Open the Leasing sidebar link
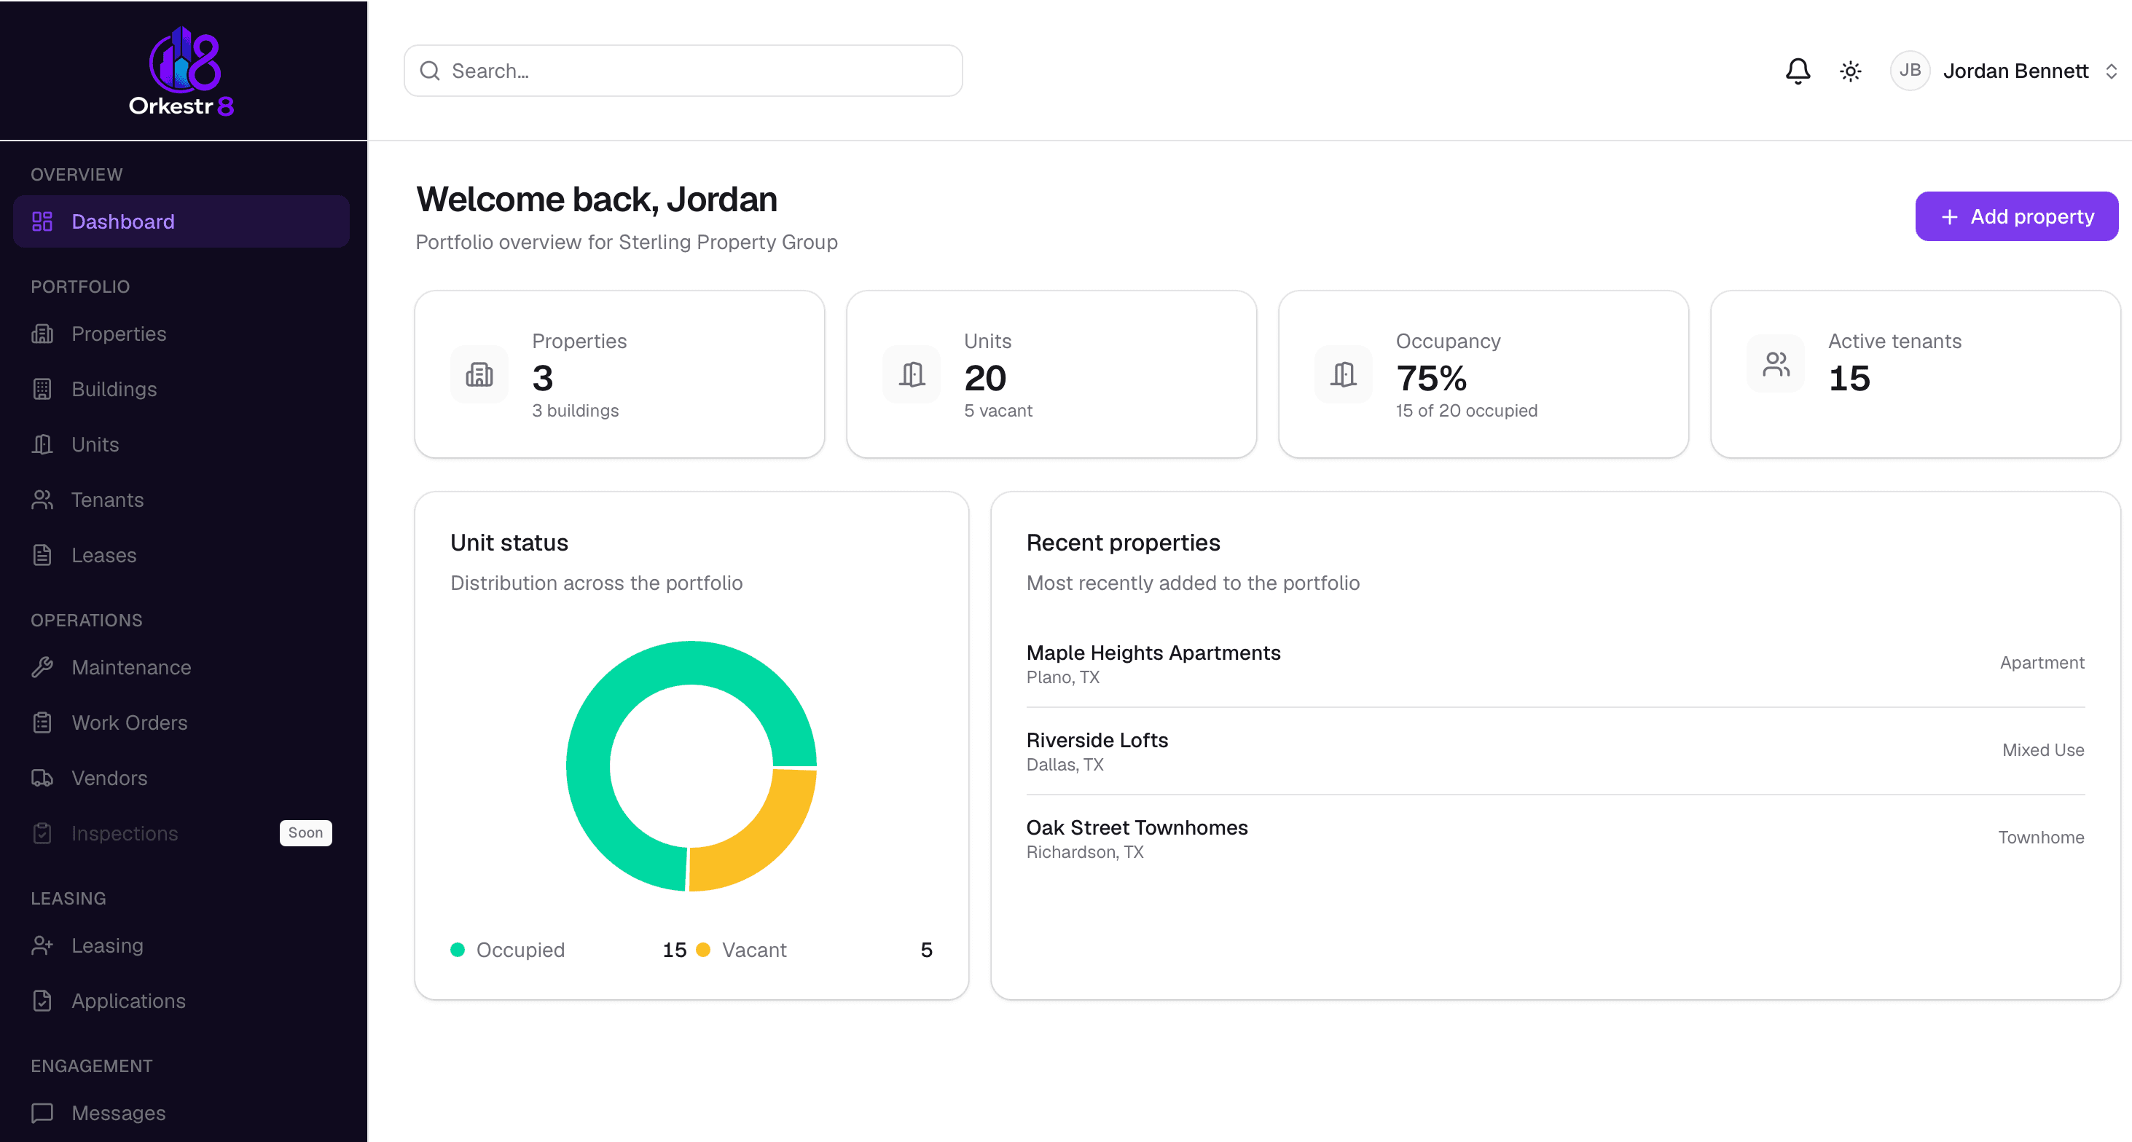The width and height of the screenshot is (2132, 1142). (181, 945)
